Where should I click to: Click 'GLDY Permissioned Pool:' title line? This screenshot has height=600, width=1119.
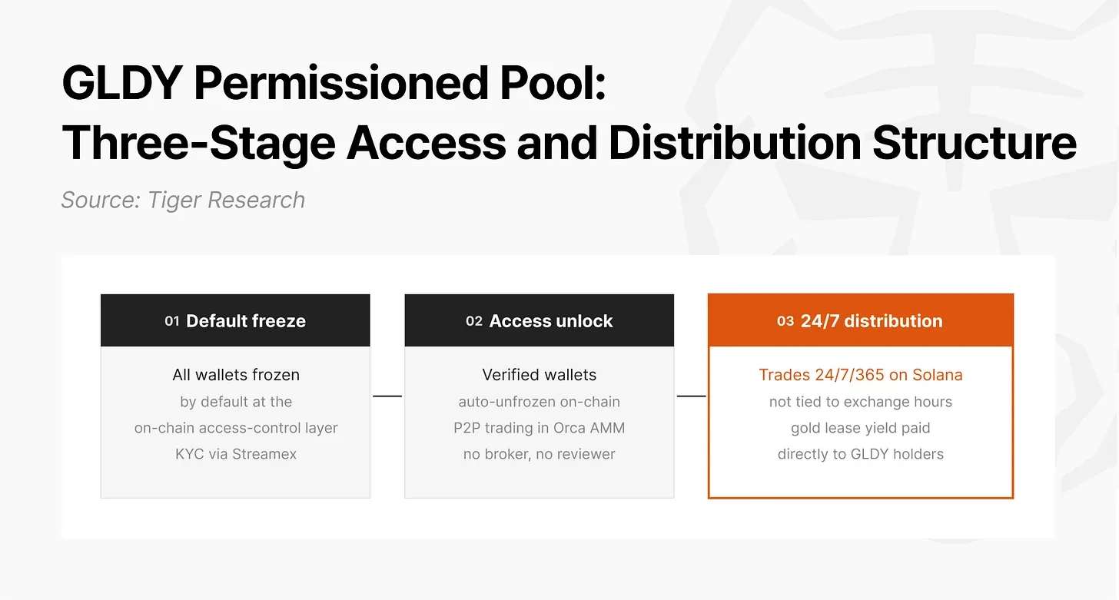pyautogui.click(x=334, y=84)
